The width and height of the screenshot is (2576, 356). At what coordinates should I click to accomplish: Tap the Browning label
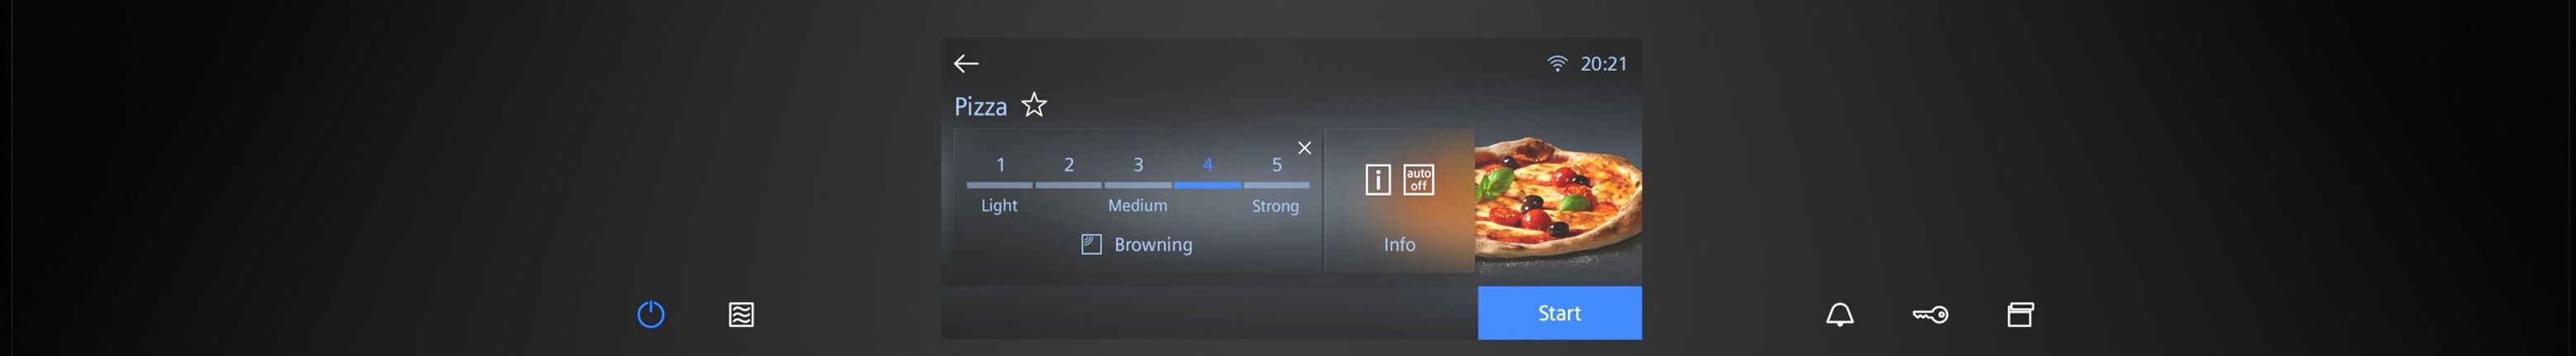(1152, 245)
